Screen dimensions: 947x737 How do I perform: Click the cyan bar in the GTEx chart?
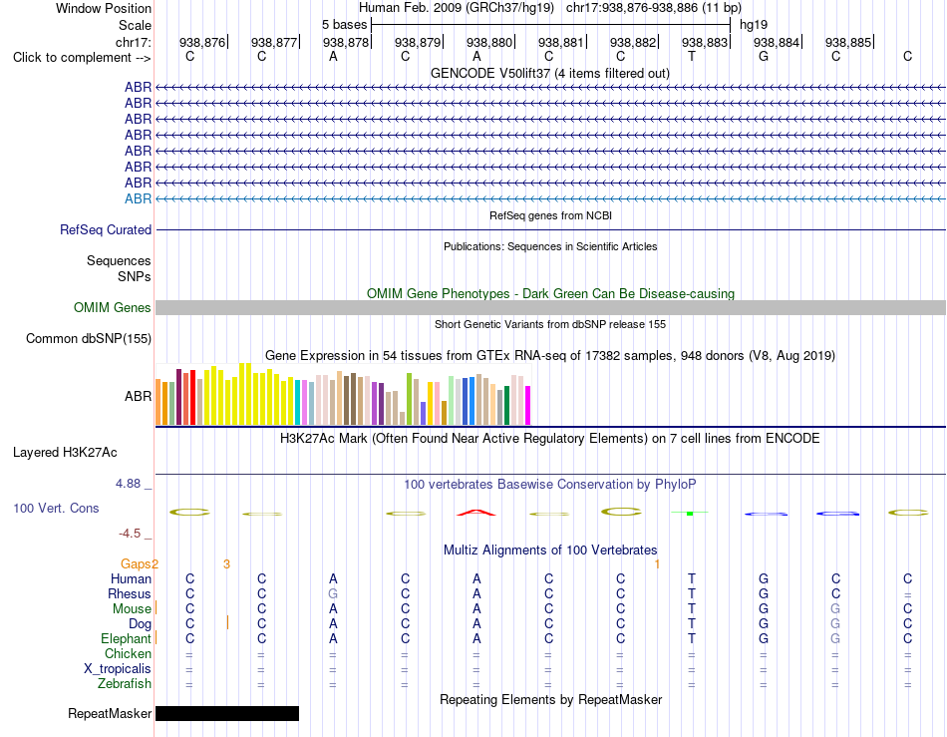298,402
